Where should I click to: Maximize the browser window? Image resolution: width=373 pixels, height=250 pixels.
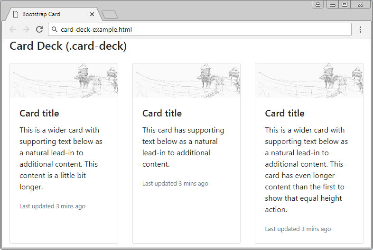344,4
